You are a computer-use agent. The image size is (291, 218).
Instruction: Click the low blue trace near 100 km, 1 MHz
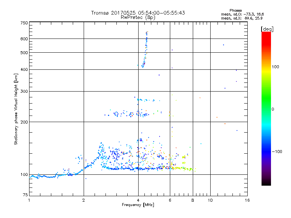43,177
